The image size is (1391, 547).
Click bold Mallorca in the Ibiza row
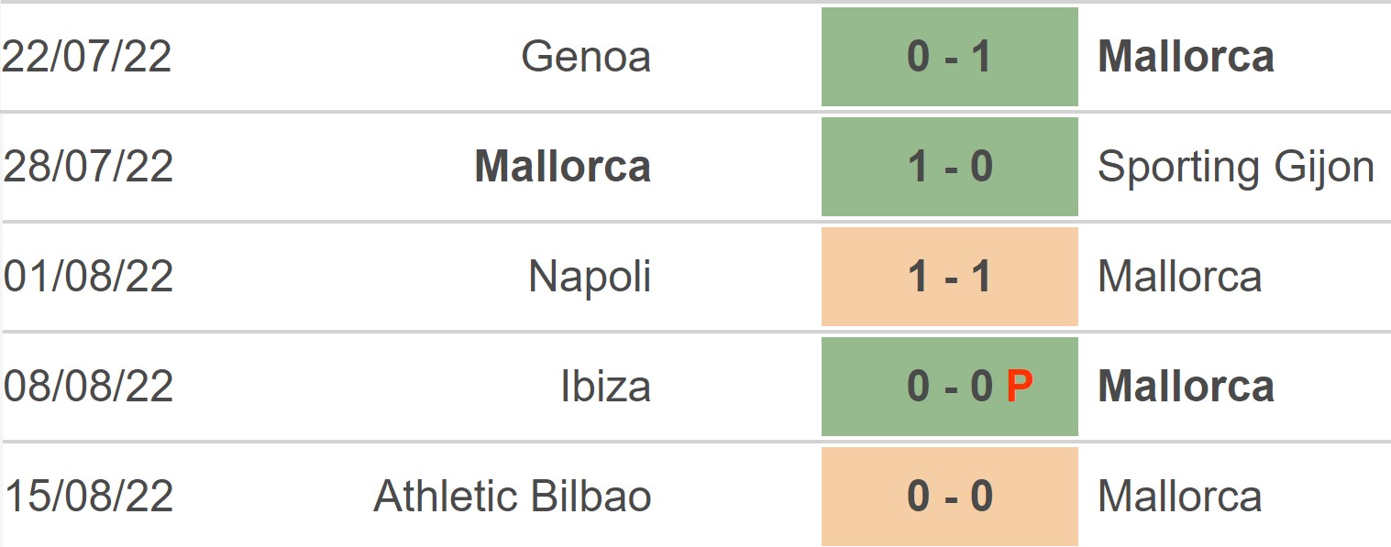pos(1186,387)
